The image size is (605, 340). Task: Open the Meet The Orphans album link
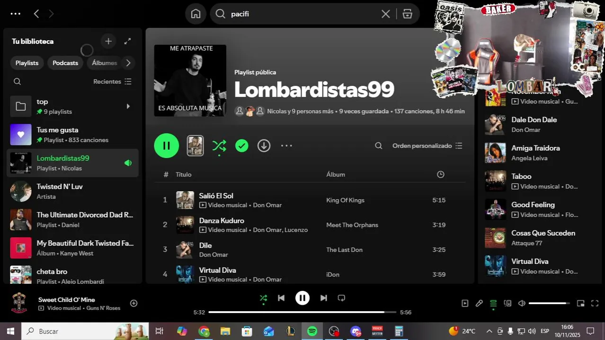[x=352, y=225]
